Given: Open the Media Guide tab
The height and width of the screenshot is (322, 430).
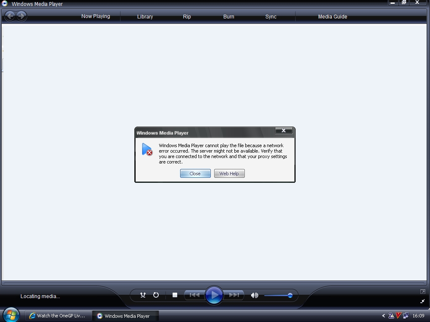Looking at the screenshot, I should tap(333, 17).
